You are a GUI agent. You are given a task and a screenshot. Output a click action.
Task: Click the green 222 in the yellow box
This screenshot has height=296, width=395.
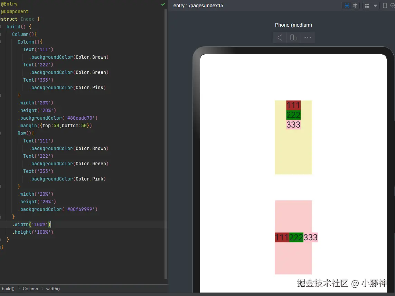pos(293,115)
